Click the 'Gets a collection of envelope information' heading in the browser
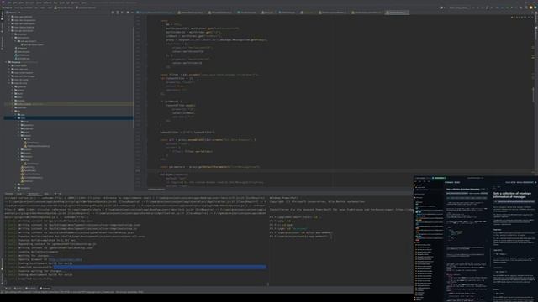Screen dimensions: 538x302 click(512, 195)
